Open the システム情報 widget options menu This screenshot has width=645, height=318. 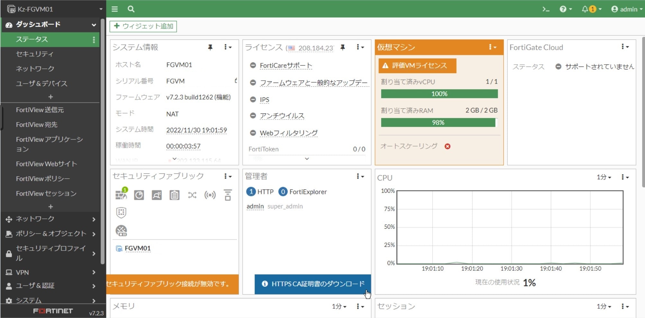(x=228, y=47)
